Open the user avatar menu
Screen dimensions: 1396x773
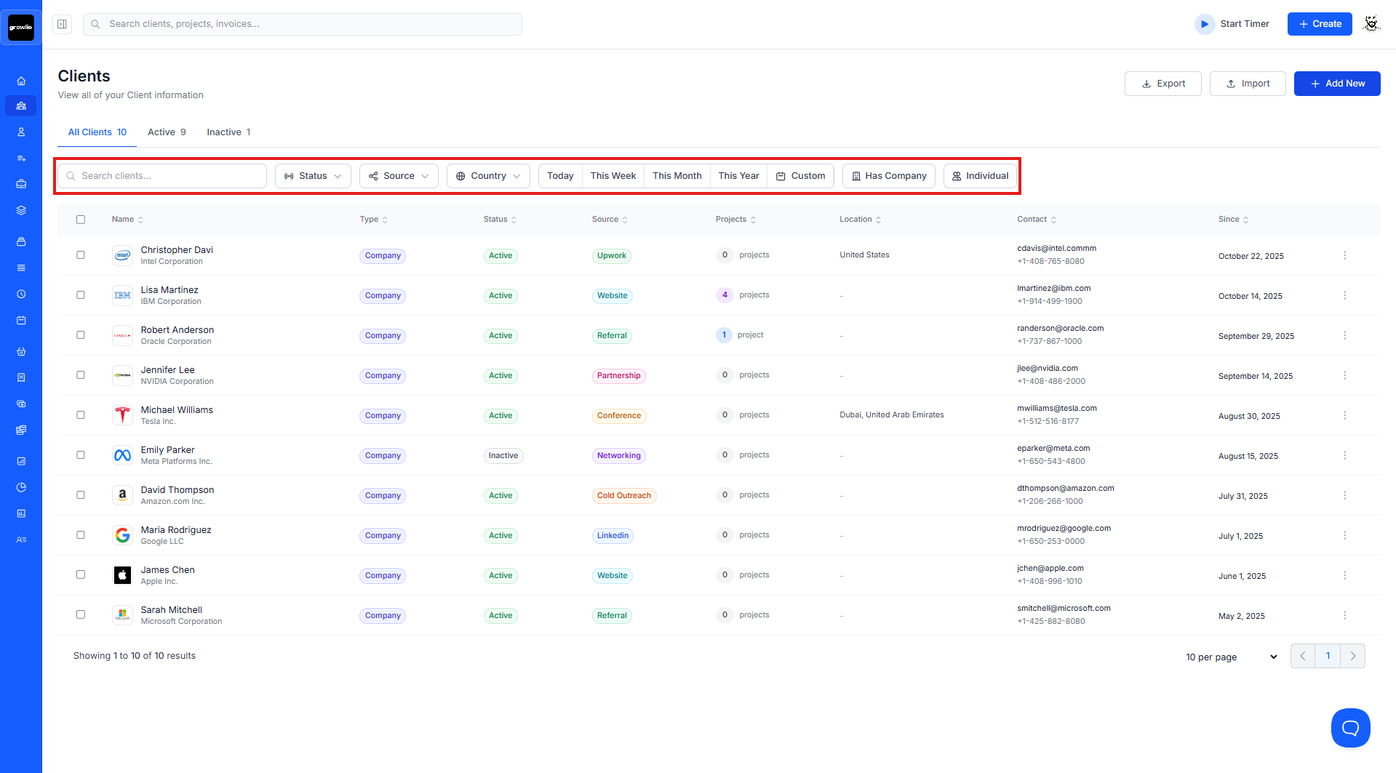pyautogui.click(x=1371, y=24)
